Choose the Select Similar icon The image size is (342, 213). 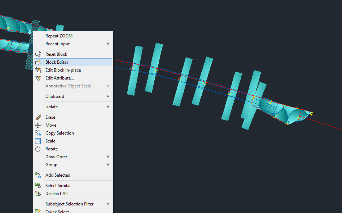pyautogui.click(x=38, y=186)
